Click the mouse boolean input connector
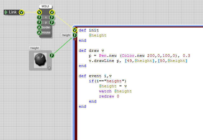 point(39,32)
